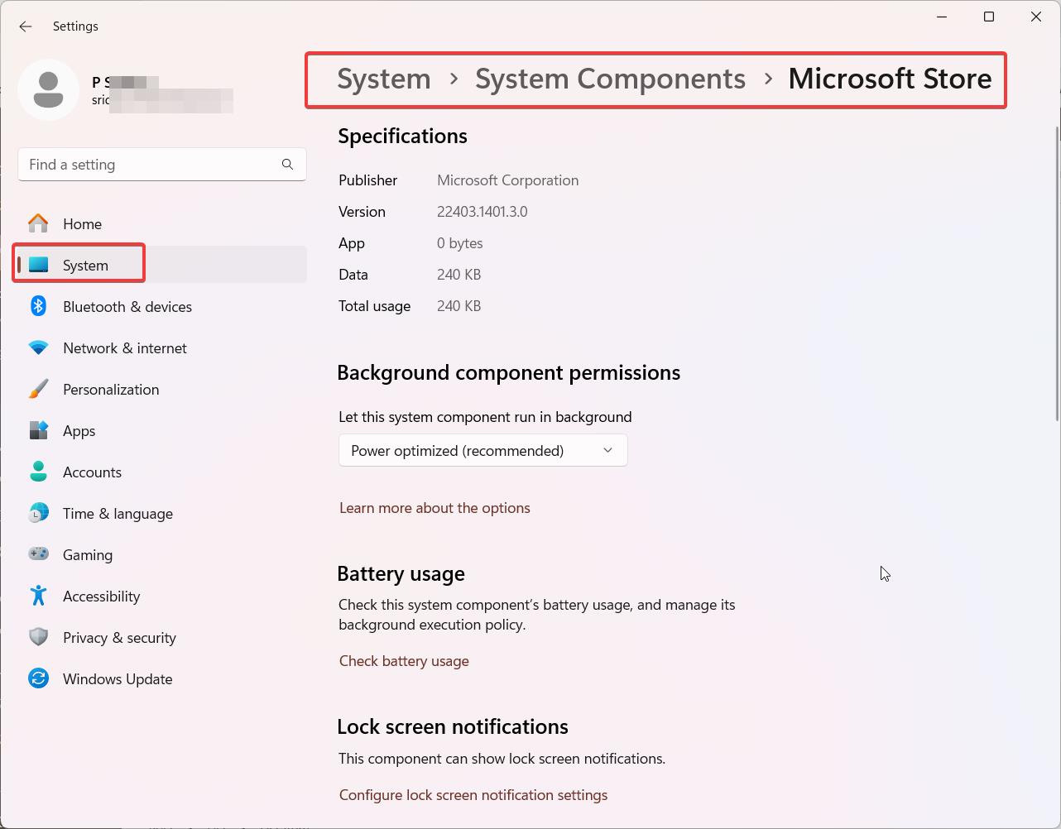Viewport: 1061px width, 829px height.
Task: Open Accounts settings
Action: [x=92, y=472]
